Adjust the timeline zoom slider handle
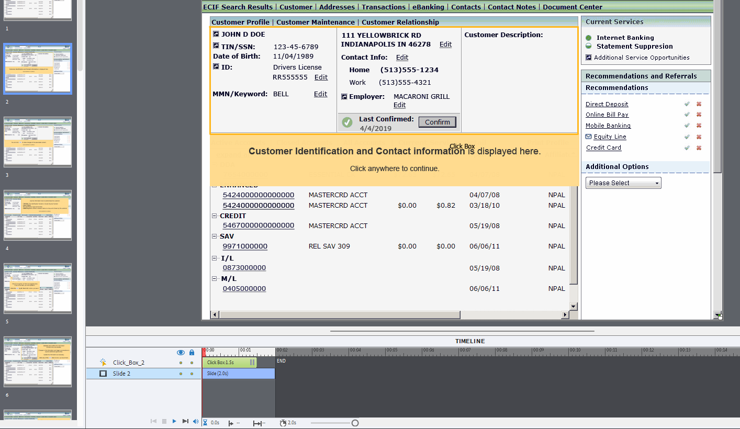The width and height of the screenshot is (740, 429). click(x=355, y=423)
